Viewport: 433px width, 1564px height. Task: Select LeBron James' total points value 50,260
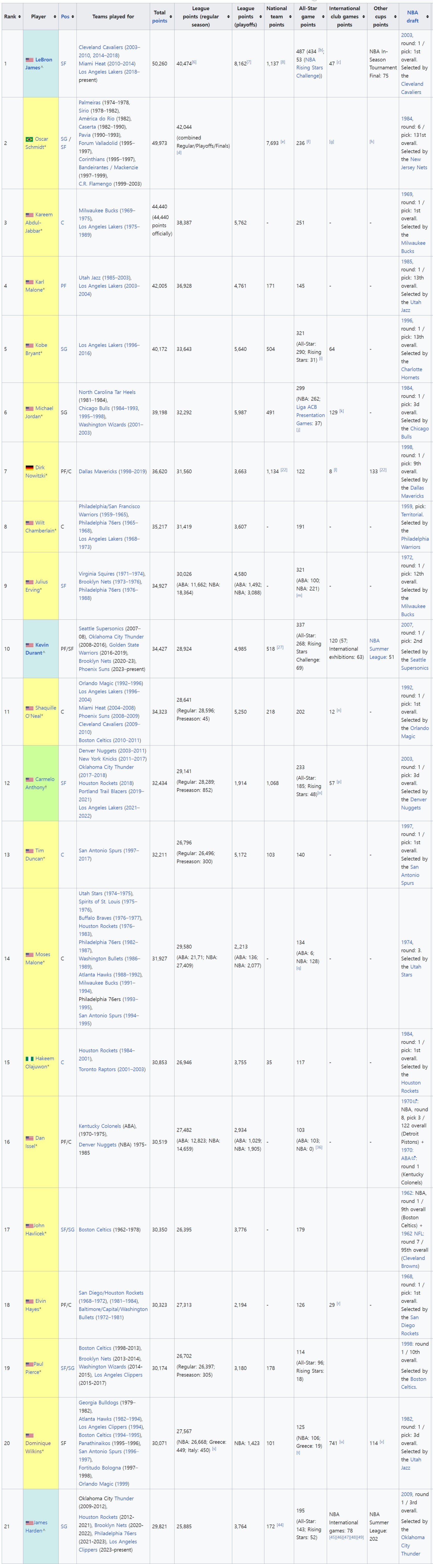(159, 63)
